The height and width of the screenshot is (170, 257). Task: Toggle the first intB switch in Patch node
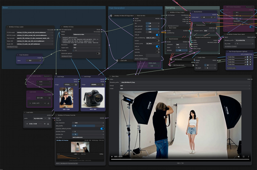coord(158,35)
